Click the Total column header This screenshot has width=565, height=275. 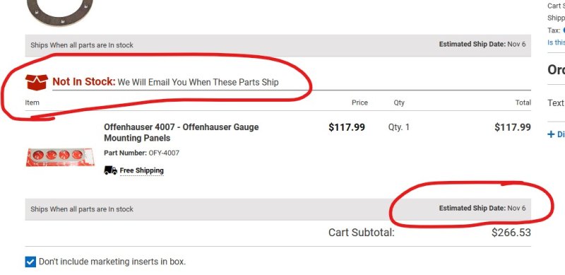(523, 103)
